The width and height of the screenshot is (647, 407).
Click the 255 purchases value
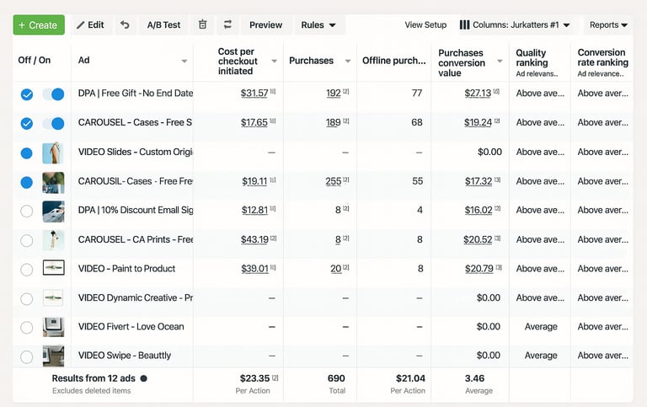(x=334, y=181)
